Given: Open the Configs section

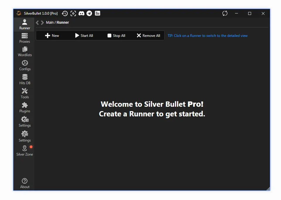Looking at the screenshot, I should tap(25, 65).
